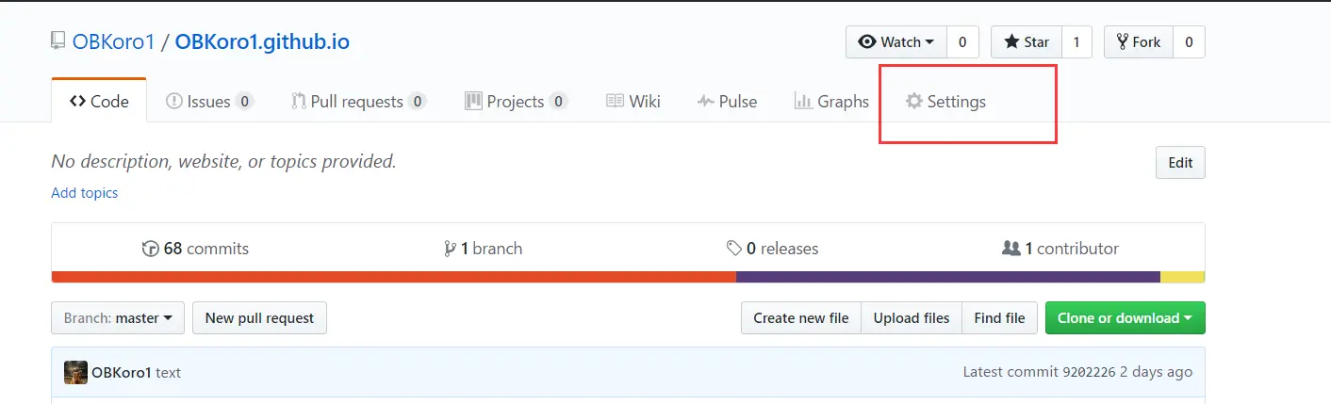Open the Projects tab
Screen dimensions: 1331x404
click(517, 101)
